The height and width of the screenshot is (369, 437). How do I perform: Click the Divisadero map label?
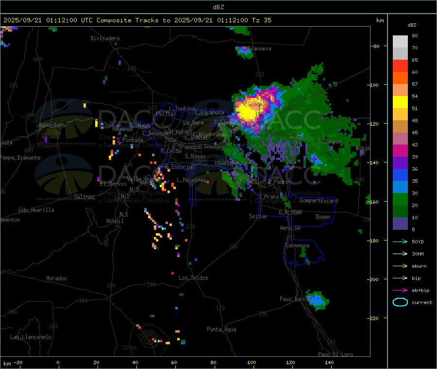pos(105,38)
